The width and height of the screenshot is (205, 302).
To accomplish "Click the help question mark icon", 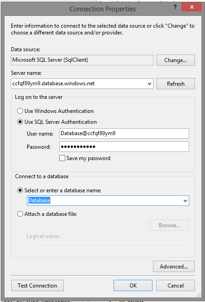I will click(x=175, y=7).
